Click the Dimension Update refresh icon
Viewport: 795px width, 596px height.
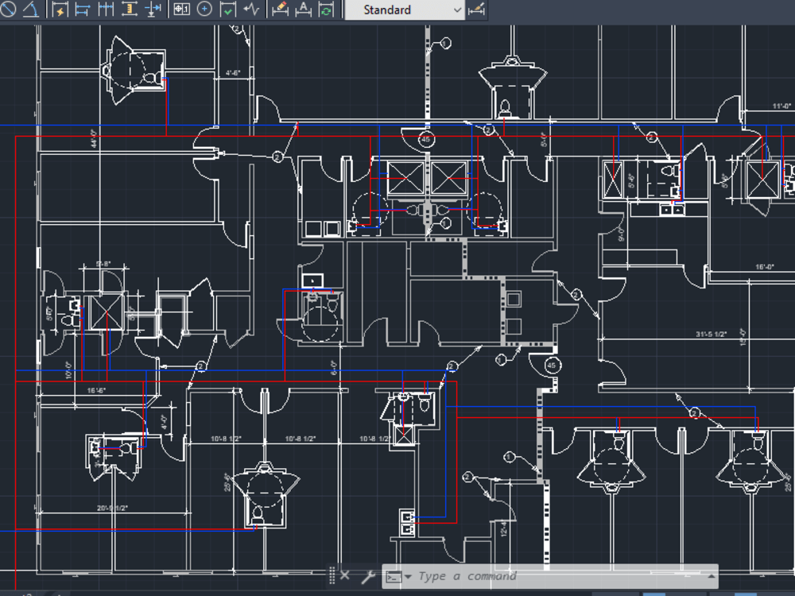point(328,10)
